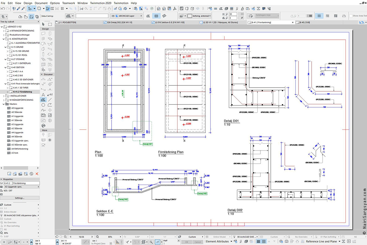Toggle the grid display icon in top toolbar
The image size is (367, 245).
point(63,9)
